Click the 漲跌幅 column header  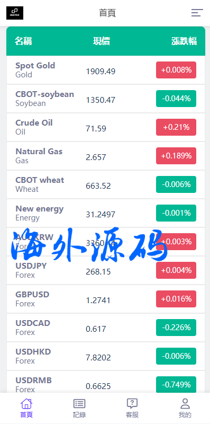click(184, 41)
